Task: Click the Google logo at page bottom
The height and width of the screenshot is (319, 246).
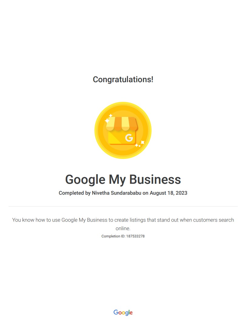Action: (x=123, y=312)
